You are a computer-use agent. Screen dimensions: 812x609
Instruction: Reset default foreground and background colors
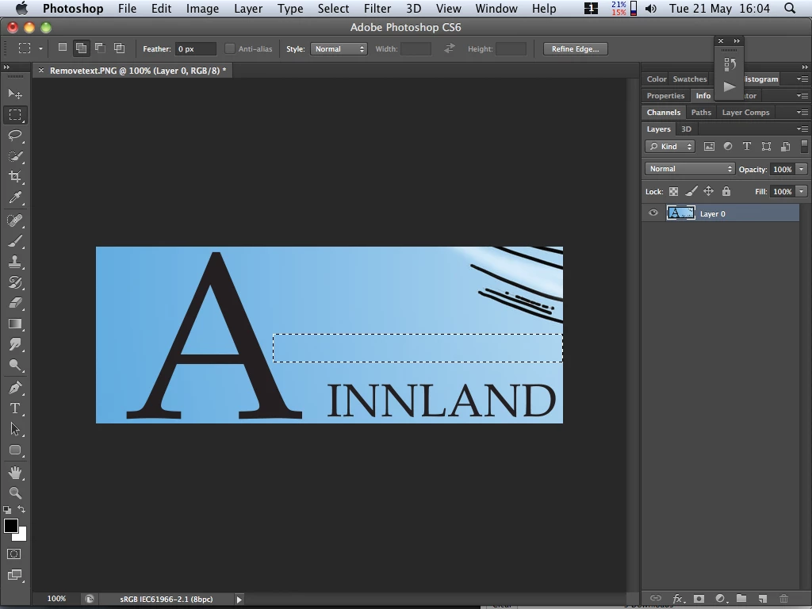coord(6,510)
